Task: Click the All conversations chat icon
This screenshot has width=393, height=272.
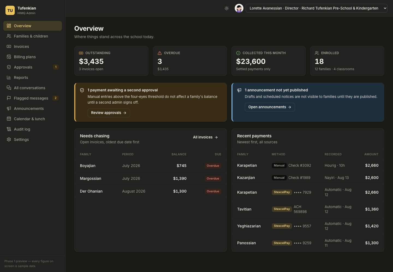Action: (x=9, y=88)
